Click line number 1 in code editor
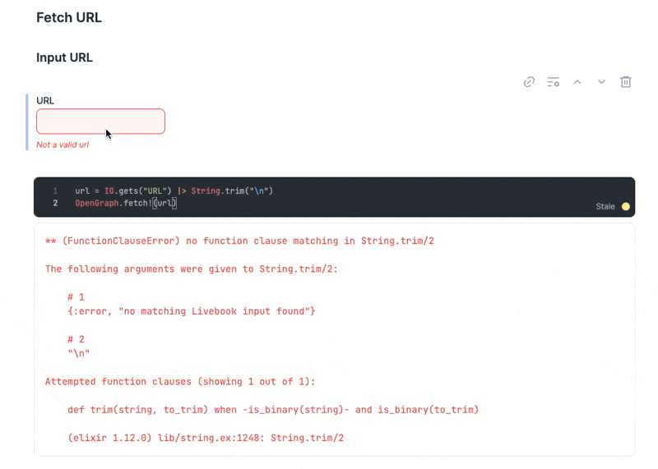Screen dimensions: 658x469 (55, 191)
